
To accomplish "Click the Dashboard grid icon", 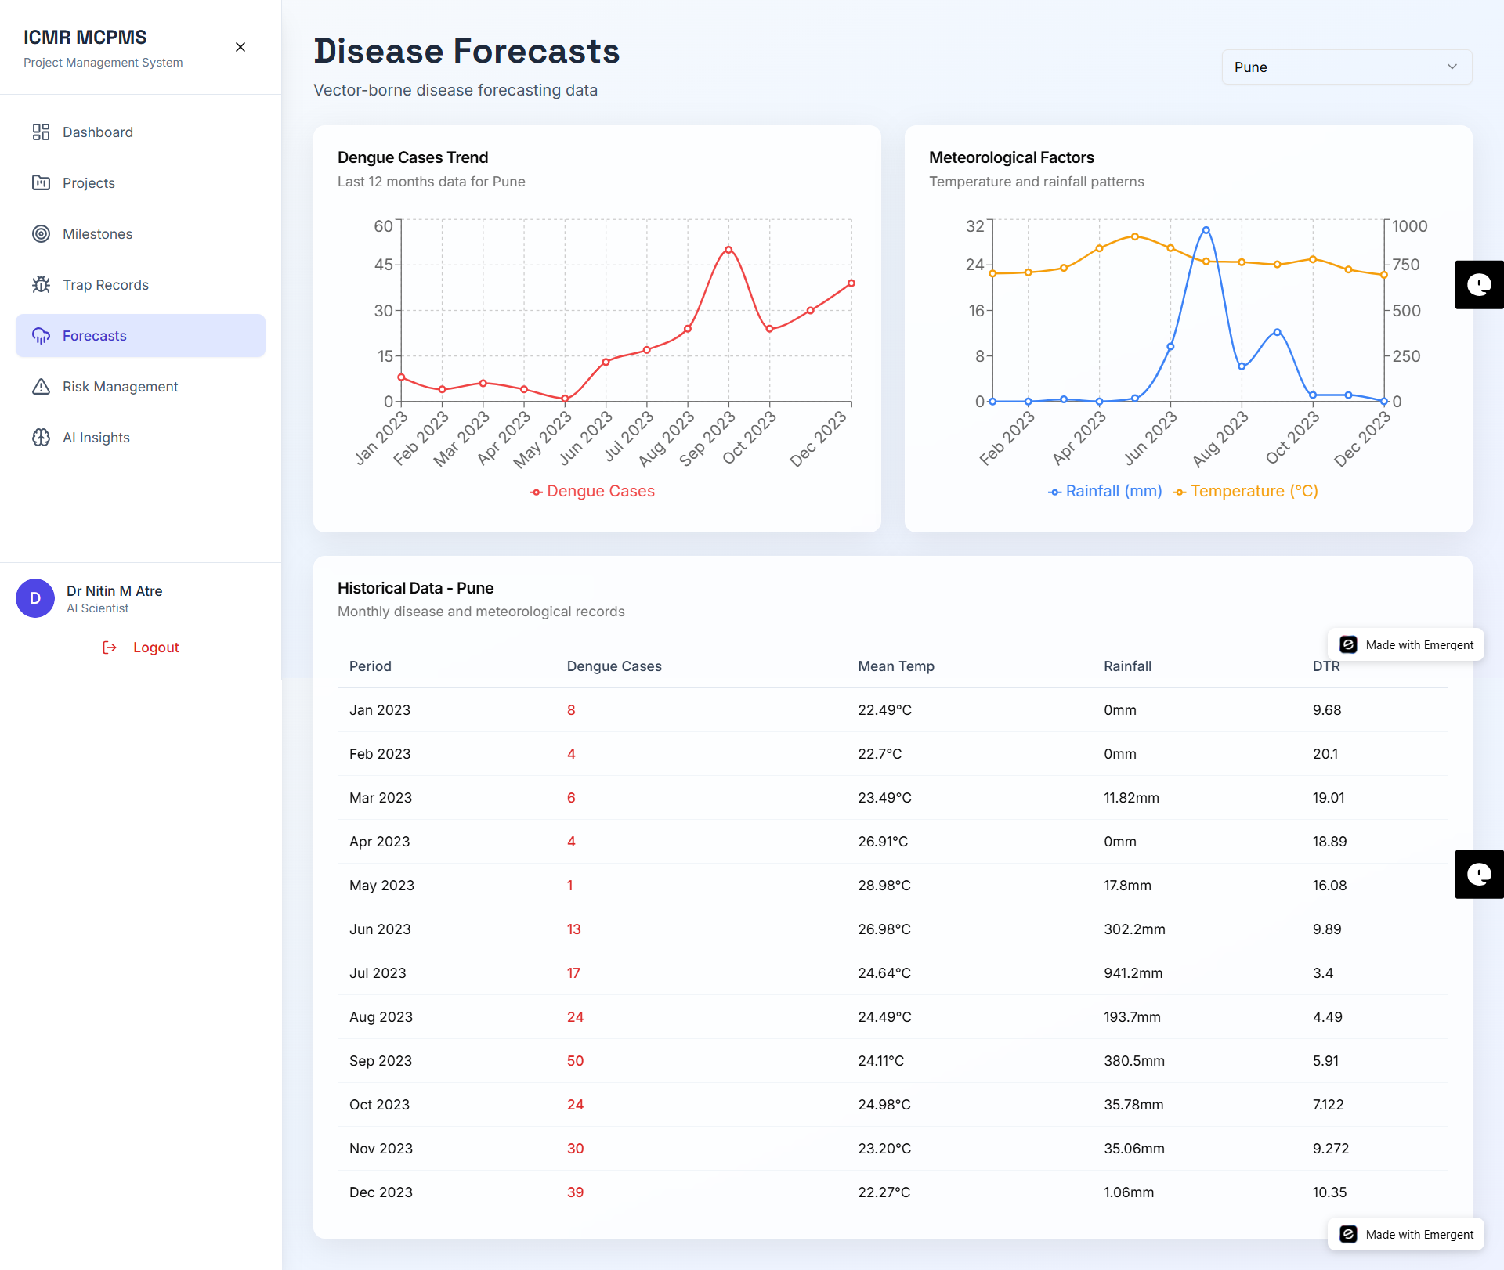I will tap(41, 132).
